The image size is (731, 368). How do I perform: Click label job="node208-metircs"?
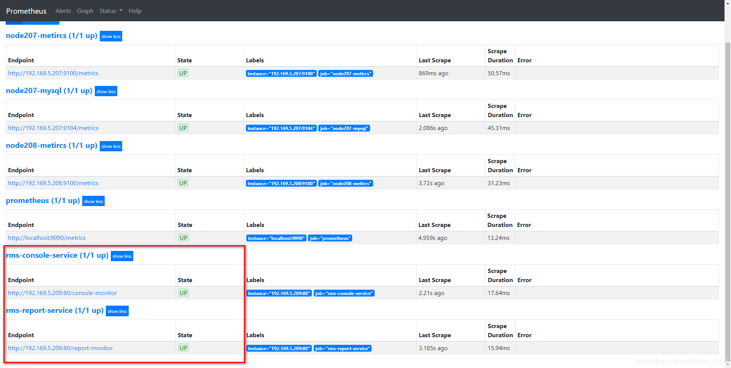[x=346, y=184]
